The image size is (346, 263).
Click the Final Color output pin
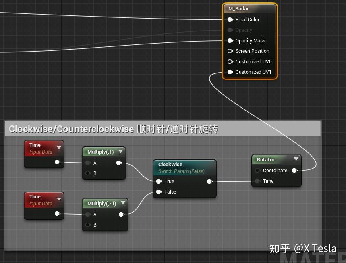[230, 19]
